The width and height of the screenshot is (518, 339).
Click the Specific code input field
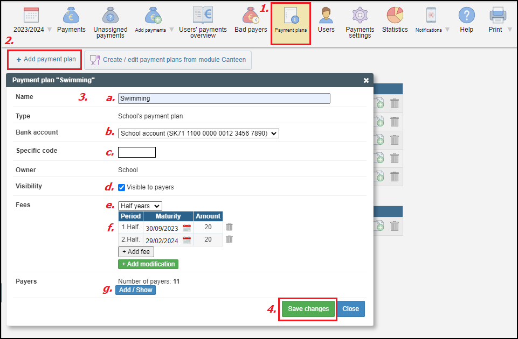[x=137, y=152]
